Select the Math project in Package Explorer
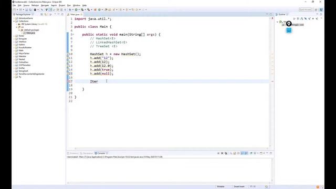Screen dimensions: 336x189 21,50
